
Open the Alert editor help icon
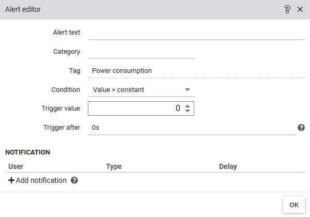click(x=287, y=9)
